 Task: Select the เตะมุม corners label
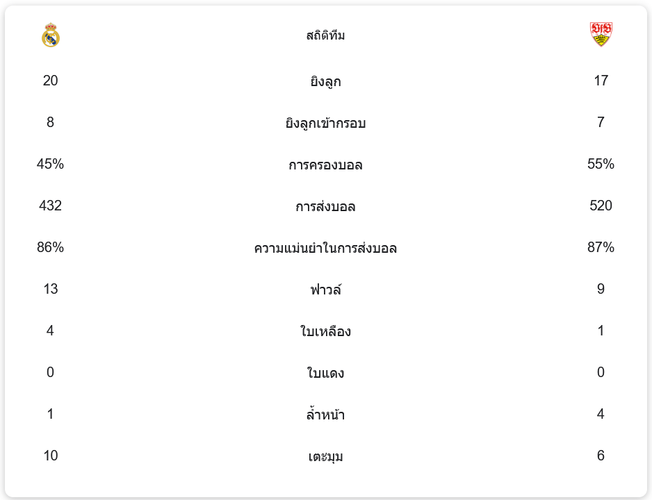(325, 456)
